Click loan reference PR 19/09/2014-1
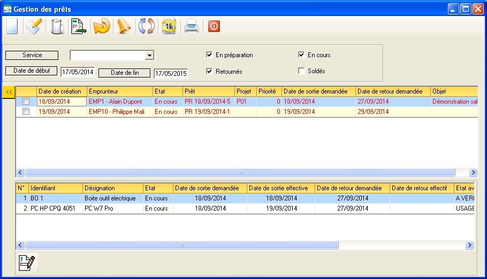 pyautogui.click(x=209, y=112)
